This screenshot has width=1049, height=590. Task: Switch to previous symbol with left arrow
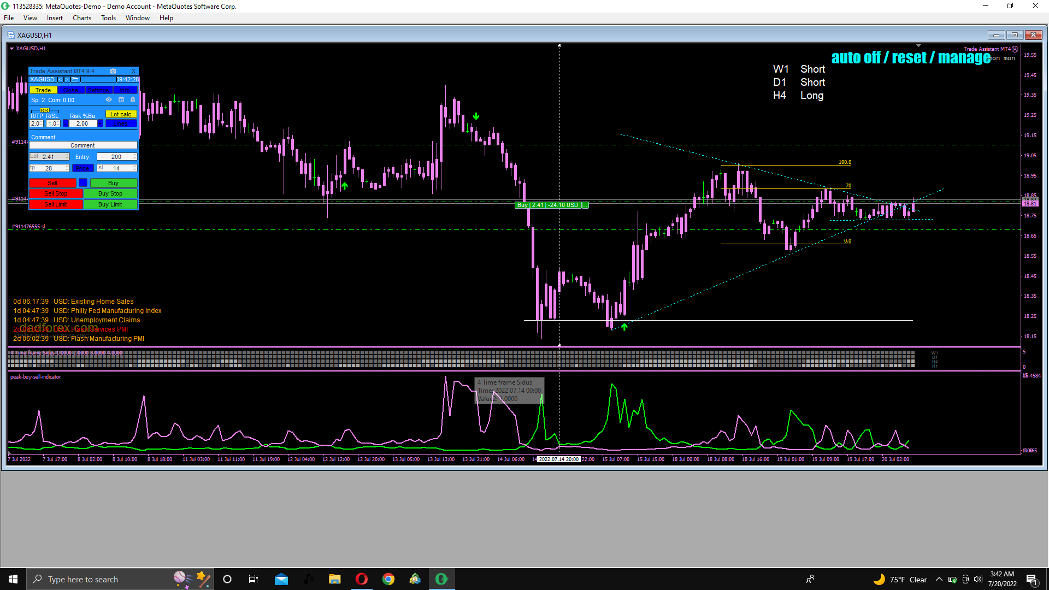pos(61,79)
